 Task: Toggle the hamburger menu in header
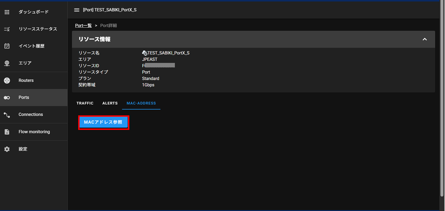pos(77,10)
